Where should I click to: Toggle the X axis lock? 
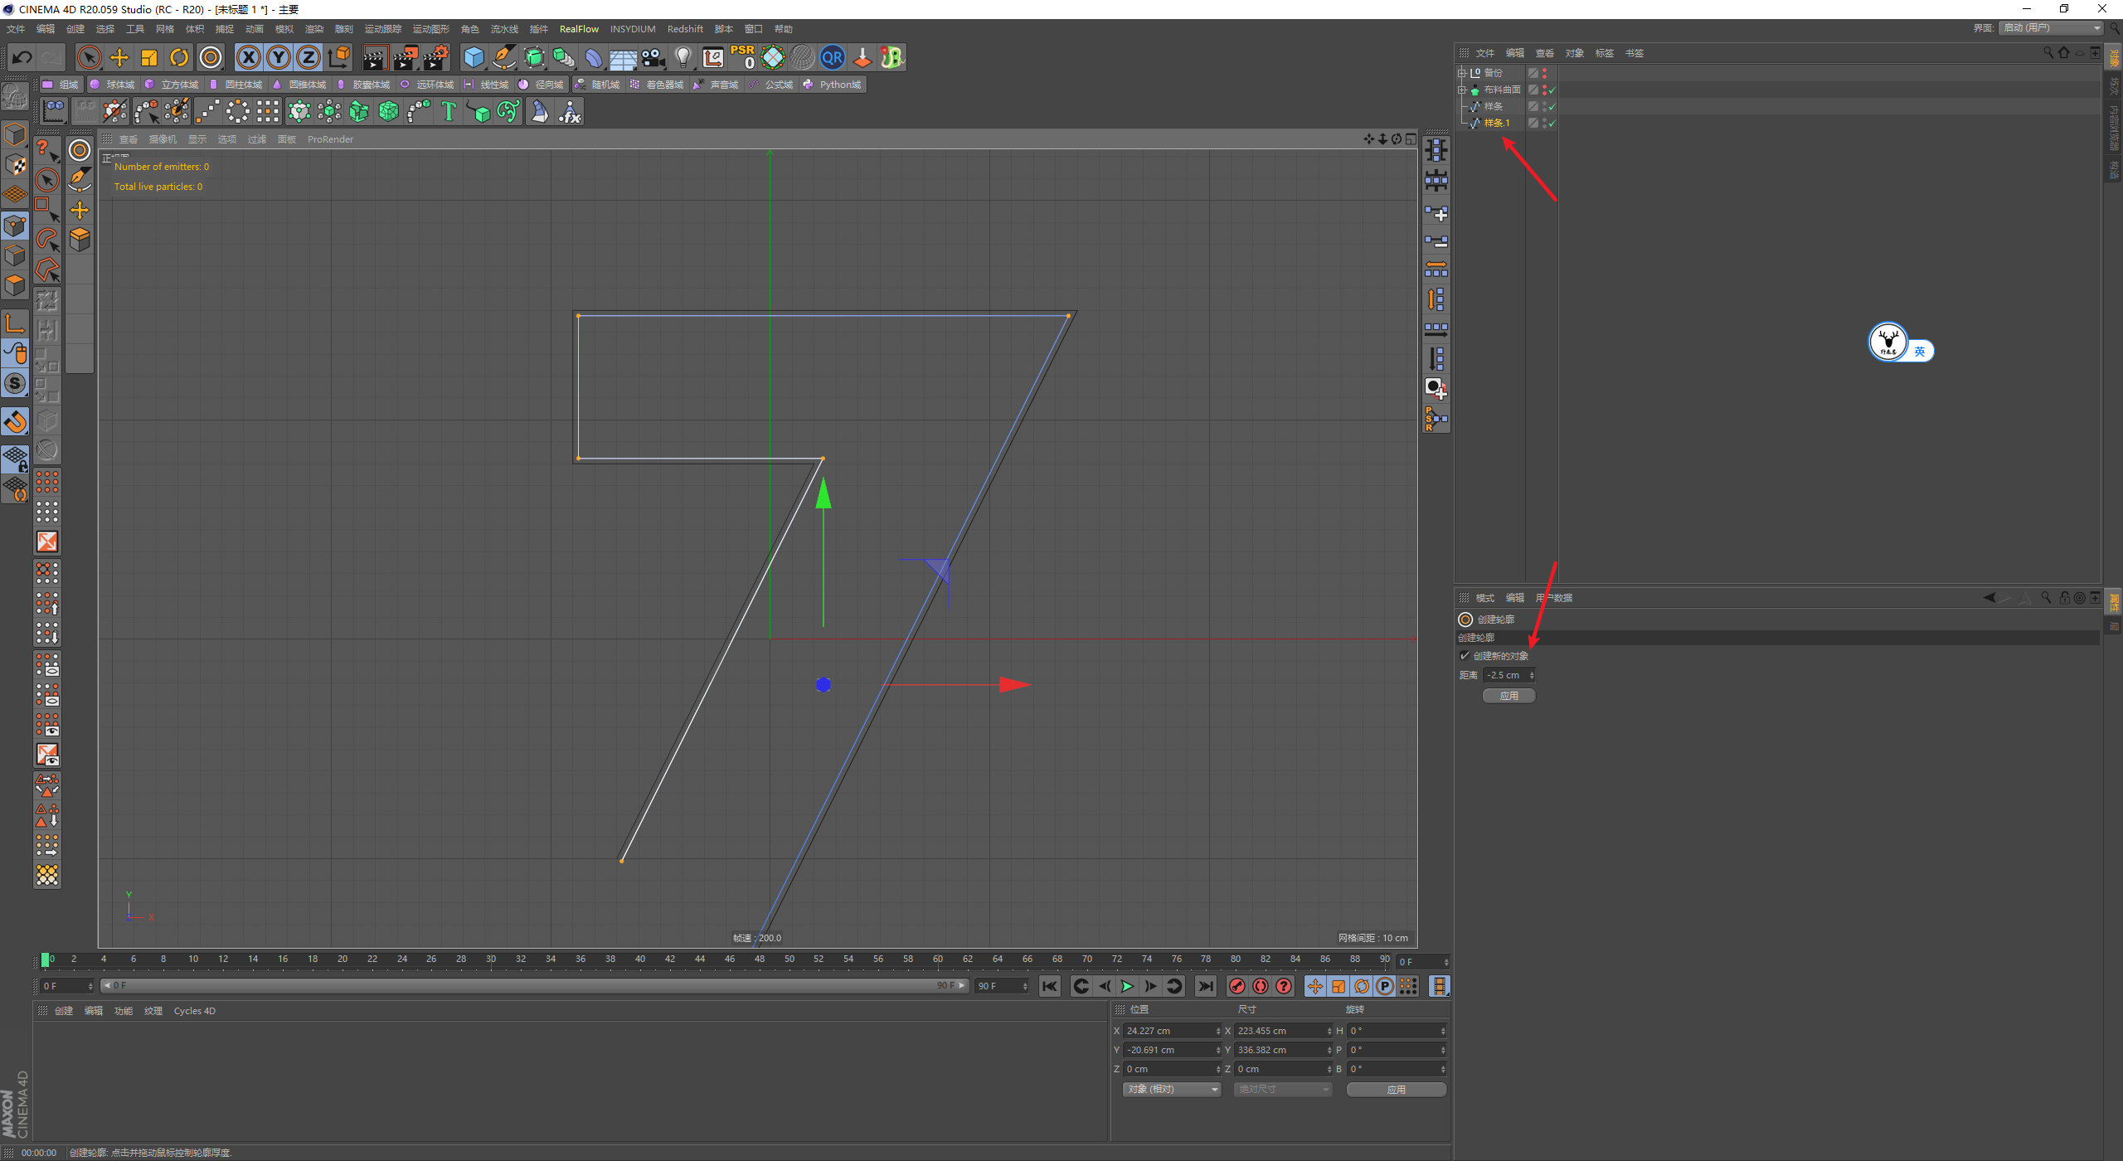(248, 57)
